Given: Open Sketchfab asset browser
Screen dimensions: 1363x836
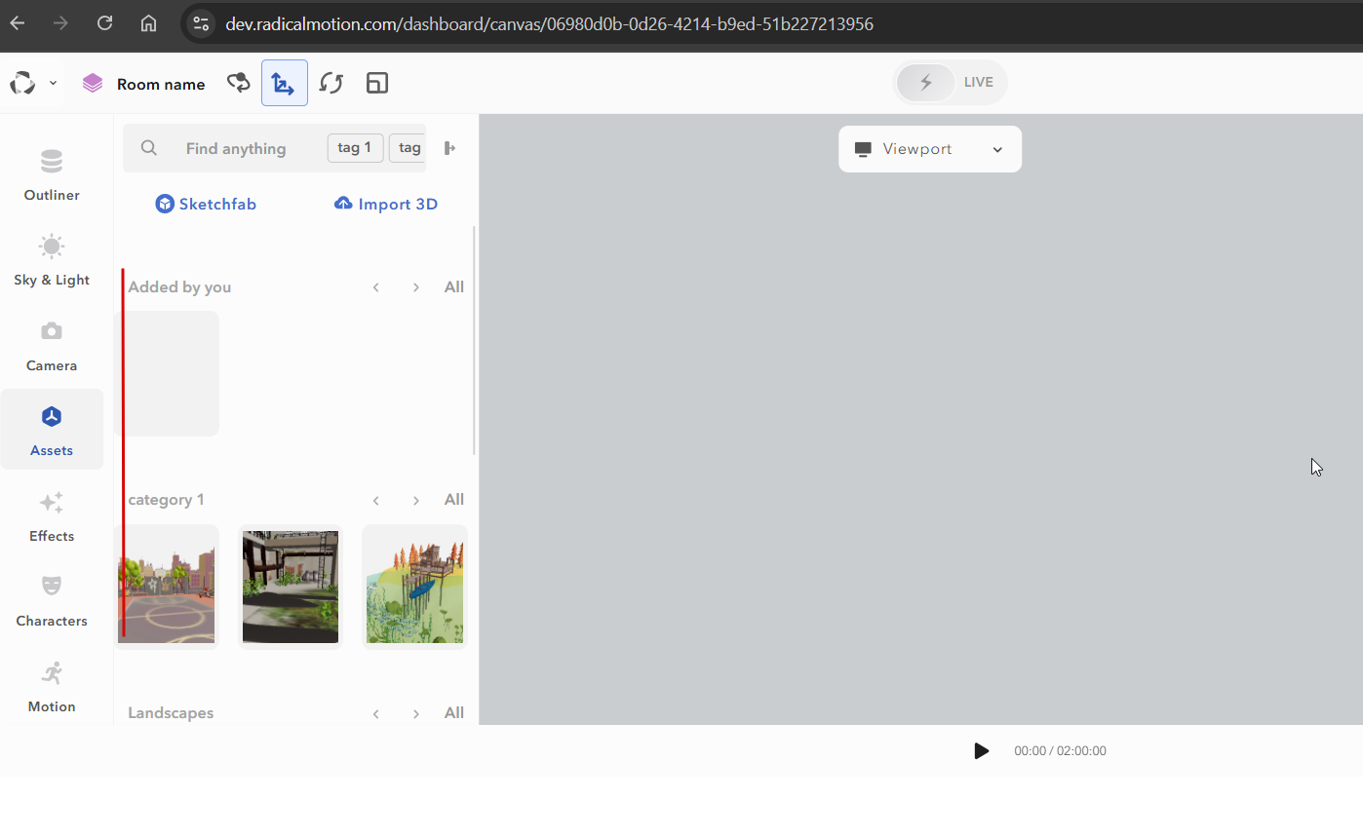Looking at the screenshot, I should [x=206, y=205].
